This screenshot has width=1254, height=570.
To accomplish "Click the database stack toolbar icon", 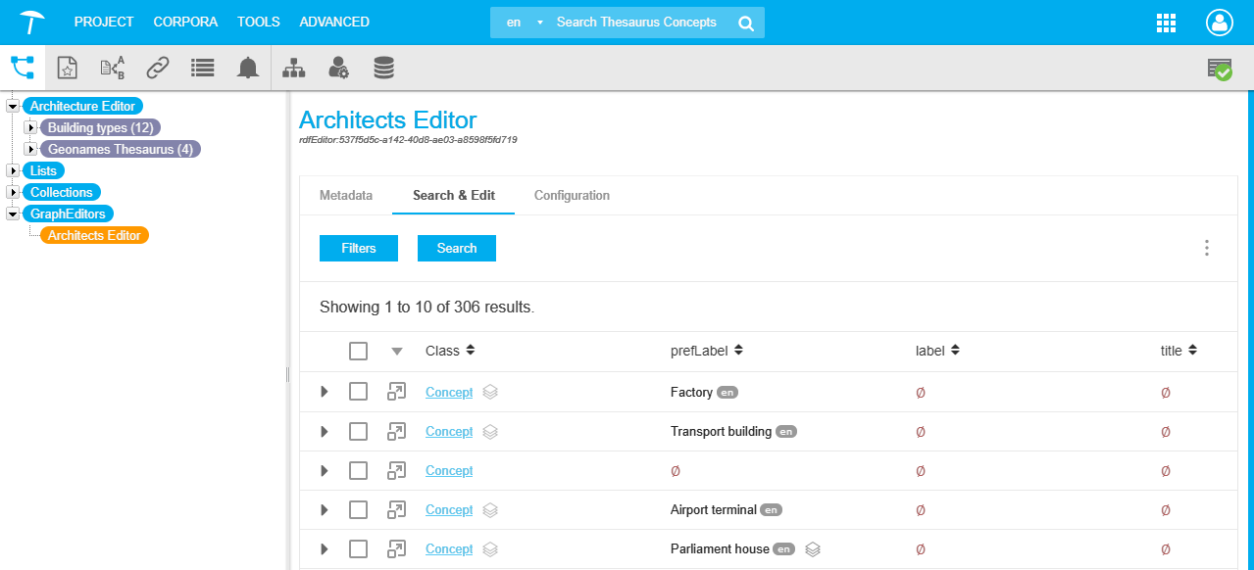I will point(383,68).
